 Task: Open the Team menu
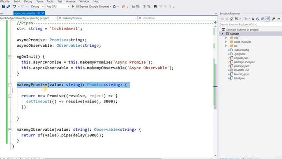point(40,1)
